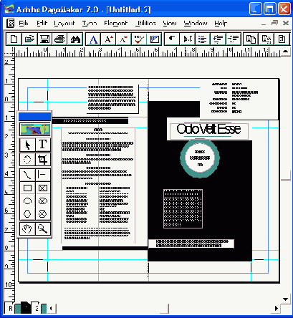Go to page 2 tab

(x=37, y=308)
